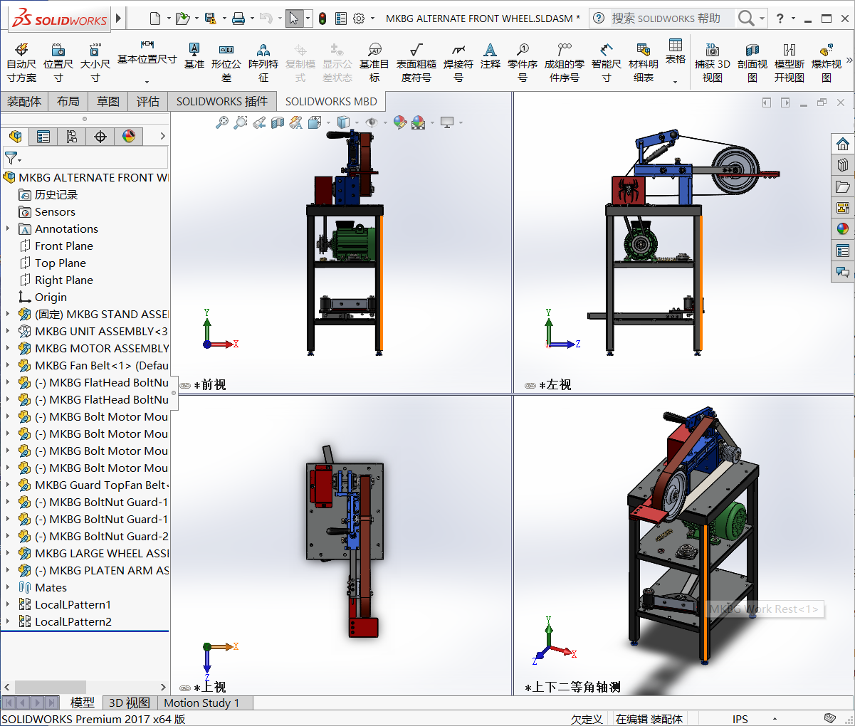Toggle view link icon beside *上视 label
Image resolution: width=855 pixels, height=726 pixels.
185,688
